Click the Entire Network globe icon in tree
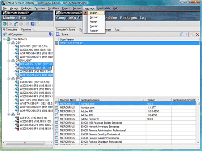Viewport: 202px width, 151px height. [x=8, y=39]
